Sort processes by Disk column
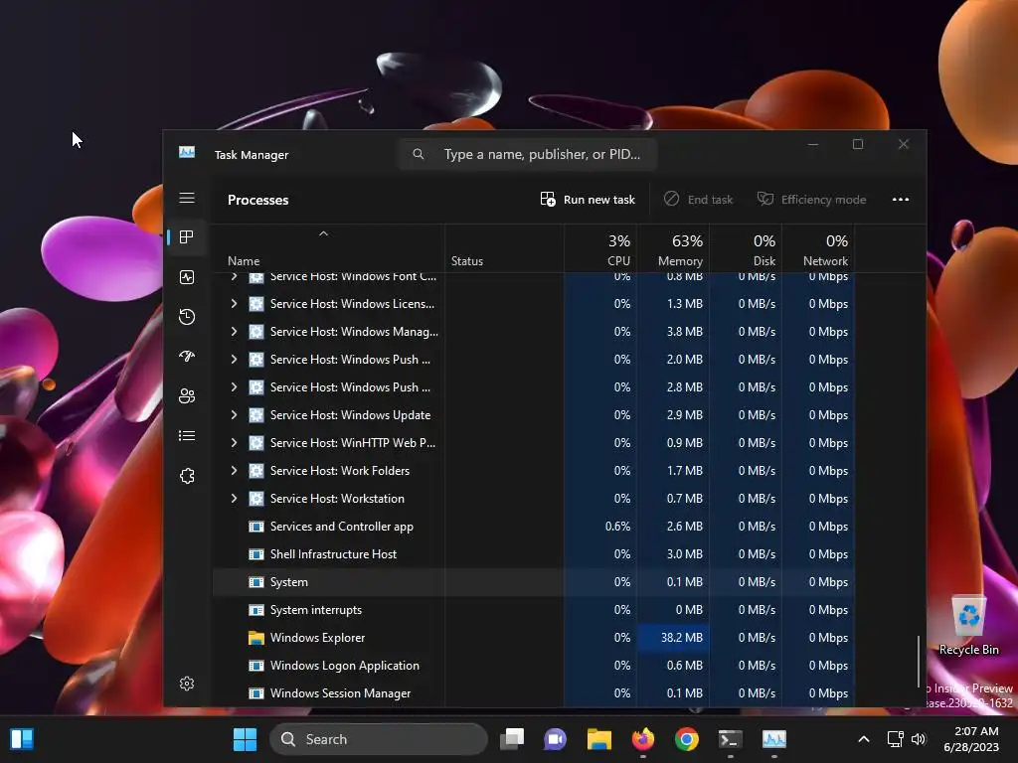The height and width of the screenshot is (763, 1018). [x=746, y=249]
